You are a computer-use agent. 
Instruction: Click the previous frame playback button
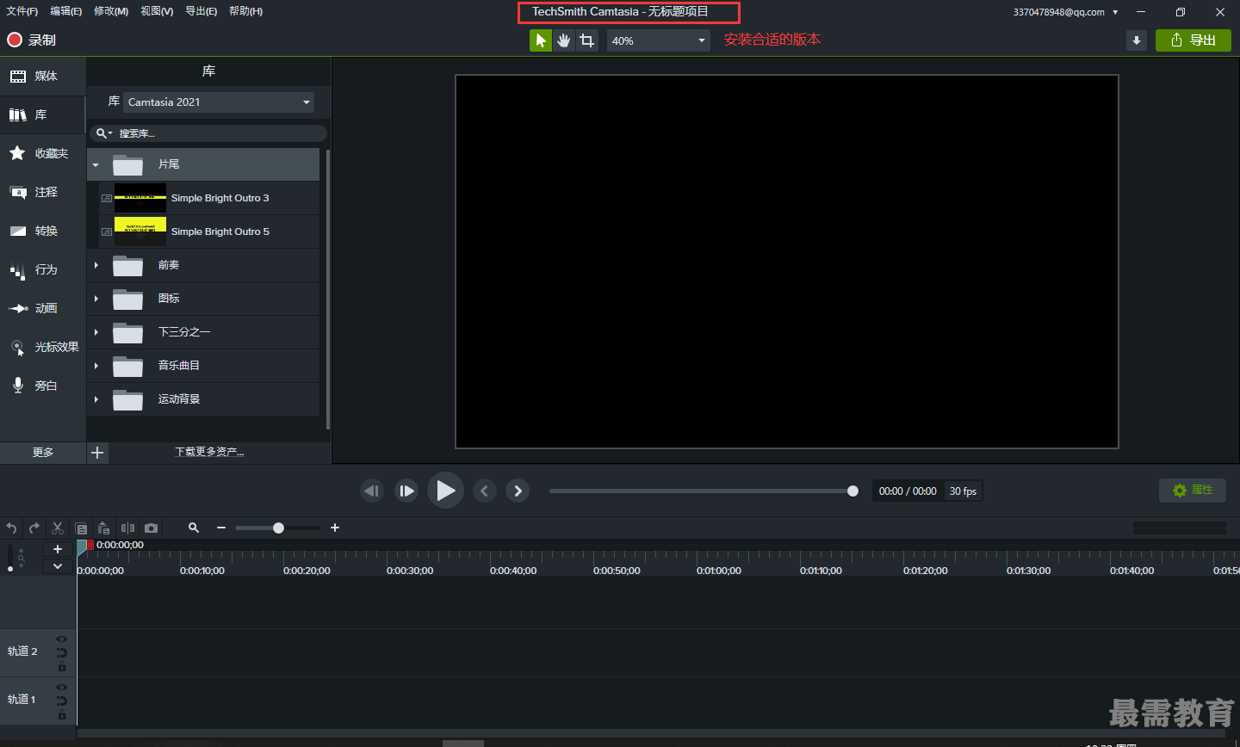(372, 491)
